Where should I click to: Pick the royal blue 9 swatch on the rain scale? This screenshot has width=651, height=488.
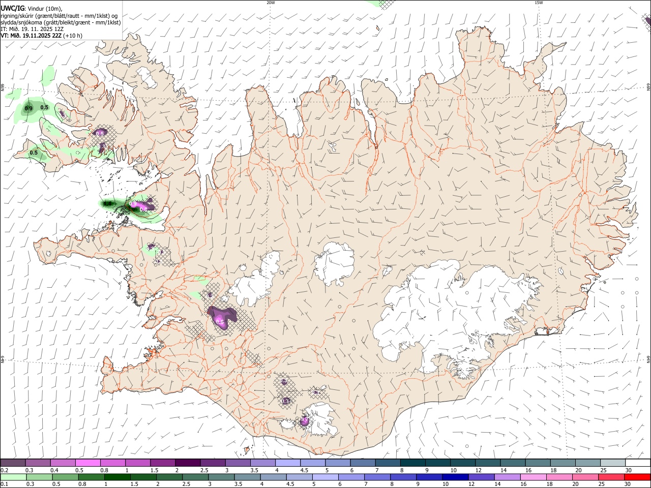429,477
